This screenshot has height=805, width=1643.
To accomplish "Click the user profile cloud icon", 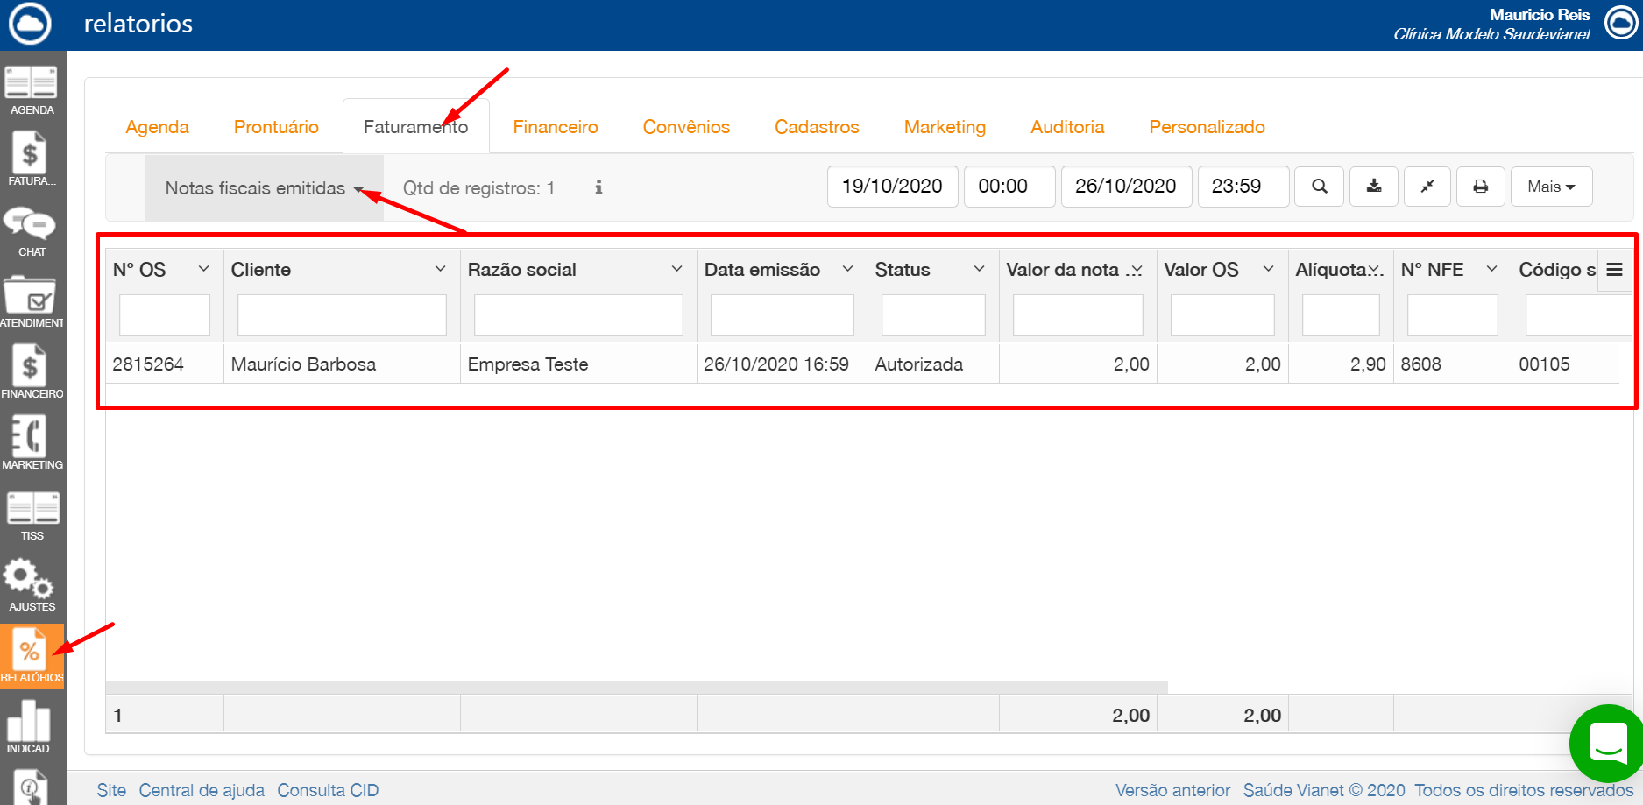I will tap(1621, 23).
